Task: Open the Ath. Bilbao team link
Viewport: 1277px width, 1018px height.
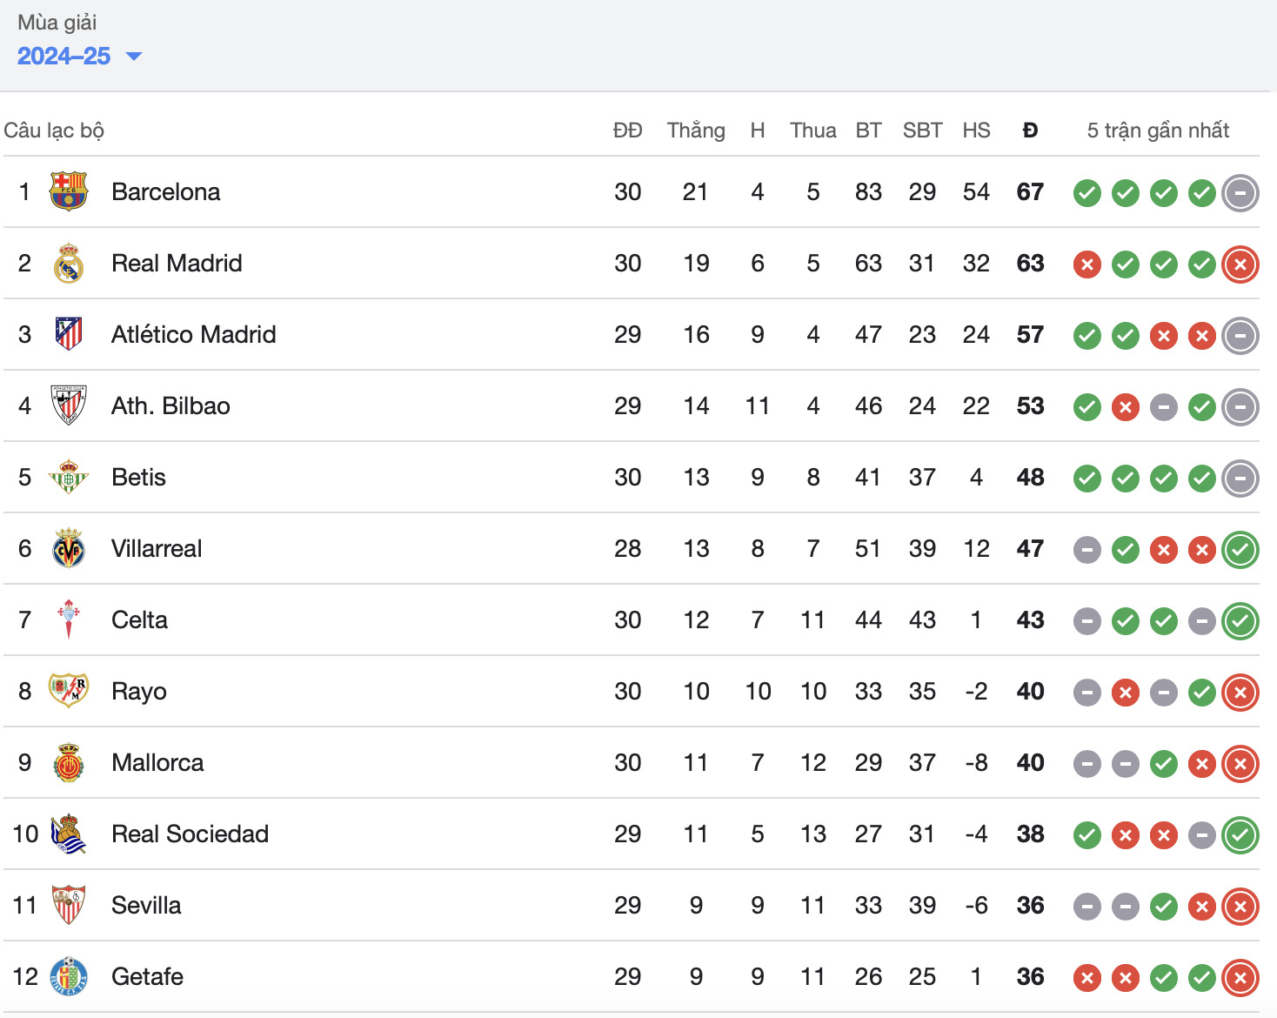Action: click(170, 405)
